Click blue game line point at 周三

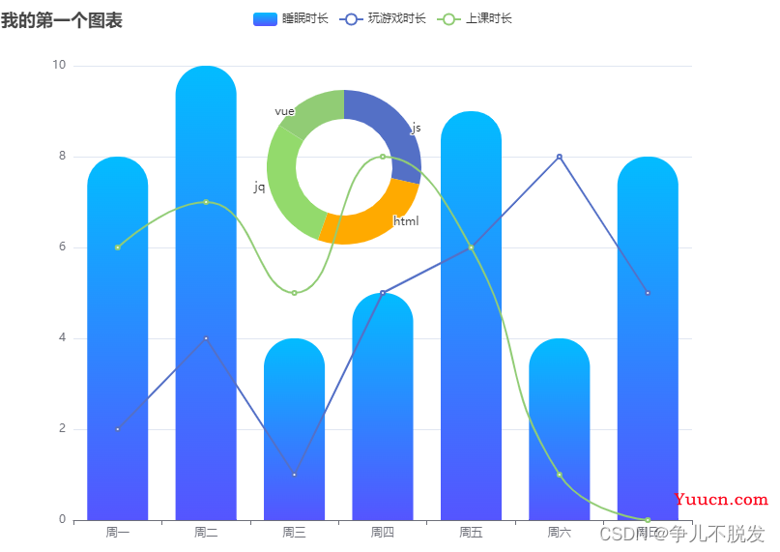tap(295, 475)
